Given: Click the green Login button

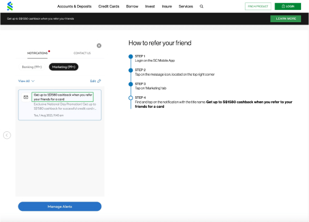Looking at the screenshot, I should [288, 6].
